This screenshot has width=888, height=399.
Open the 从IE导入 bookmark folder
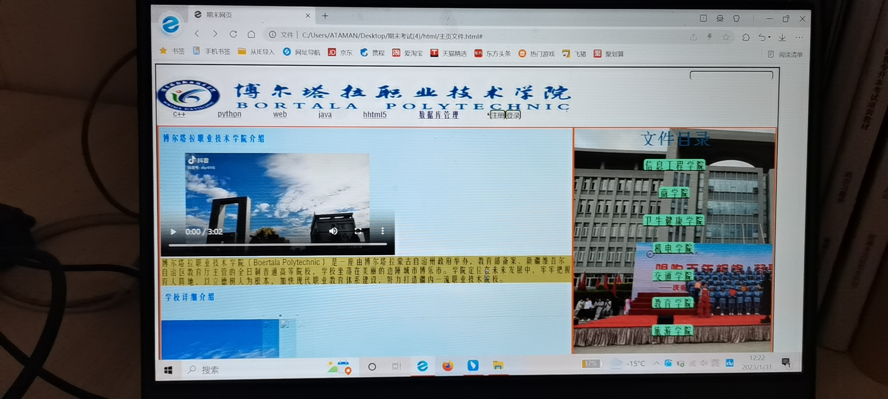point(256,52)
